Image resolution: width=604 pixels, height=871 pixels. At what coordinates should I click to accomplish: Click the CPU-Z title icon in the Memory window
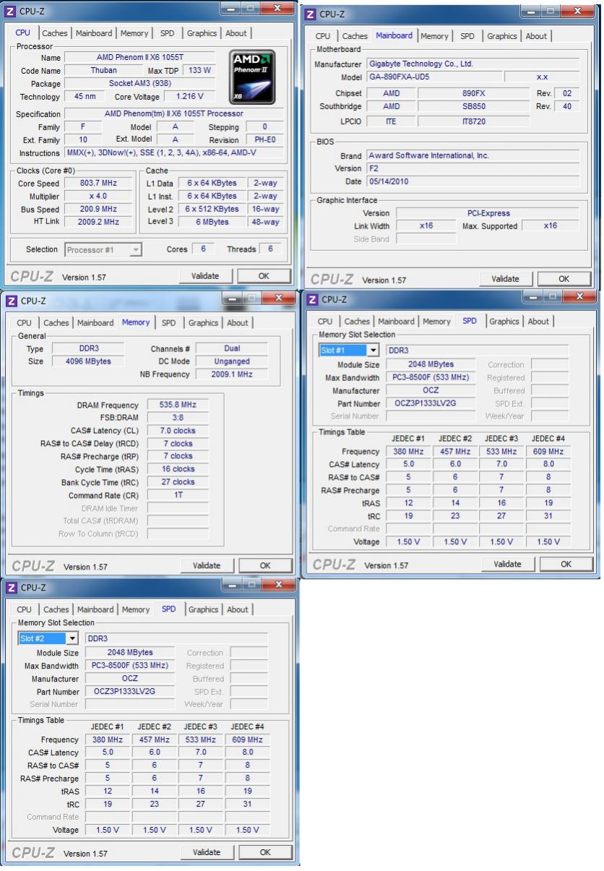[12, 301]
